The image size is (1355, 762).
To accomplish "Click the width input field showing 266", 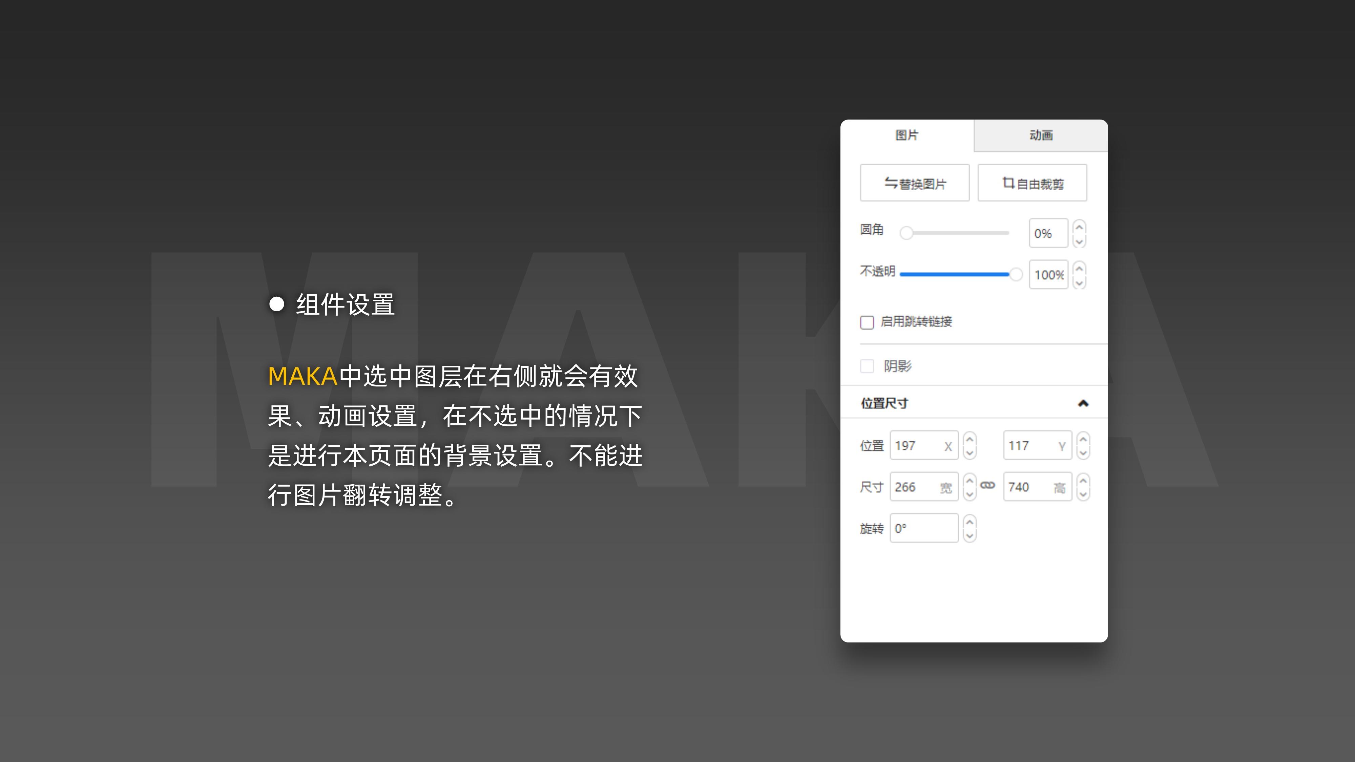I will tap(915, 487).
